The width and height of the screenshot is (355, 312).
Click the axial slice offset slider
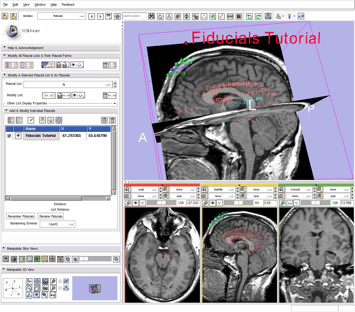[x=161, y=203]
